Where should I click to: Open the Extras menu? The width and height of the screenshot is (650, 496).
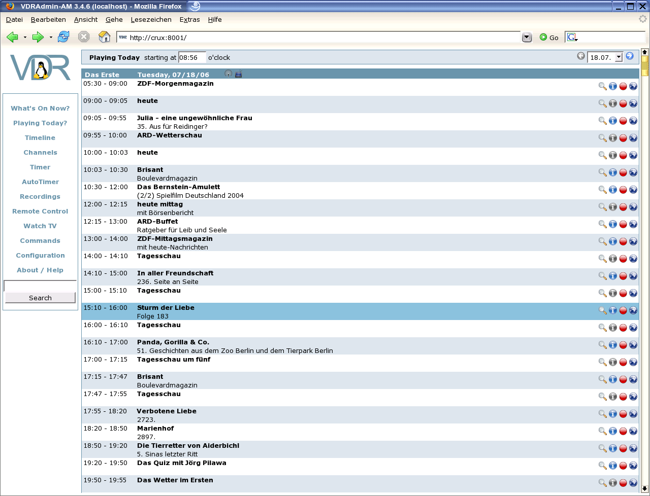[189, 20]
